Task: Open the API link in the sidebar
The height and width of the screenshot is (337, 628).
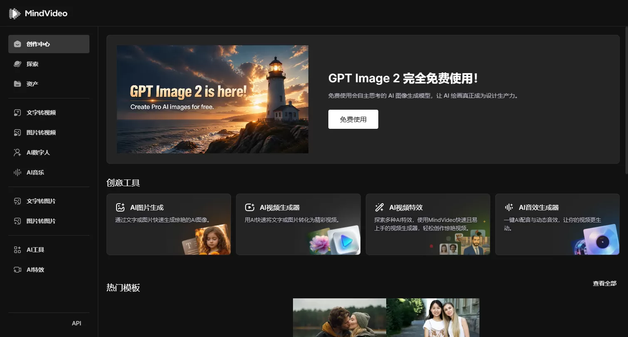Action: tap(77, 323)
